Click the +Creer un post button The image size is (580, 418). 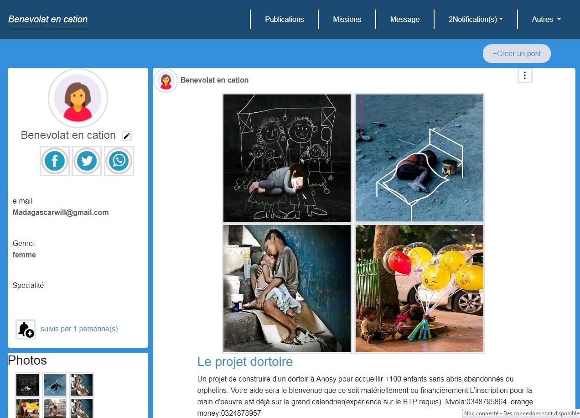point(517,53)
